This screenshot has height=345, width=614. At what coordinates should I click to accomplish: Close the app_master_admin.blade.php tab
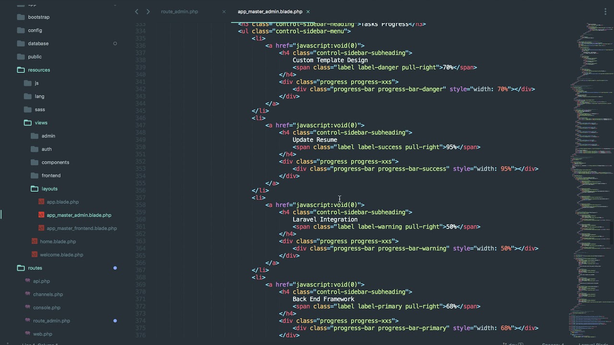[x=308, y=11]
